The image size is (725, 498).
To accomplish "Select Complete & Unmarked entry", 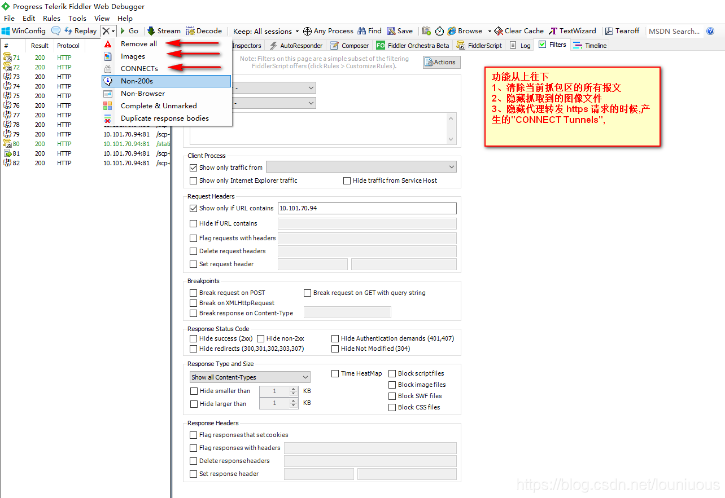I will (167, 106).
